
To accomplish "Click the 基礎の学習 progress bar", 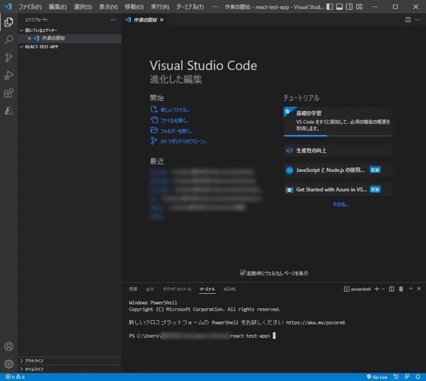I will [338, 135].
